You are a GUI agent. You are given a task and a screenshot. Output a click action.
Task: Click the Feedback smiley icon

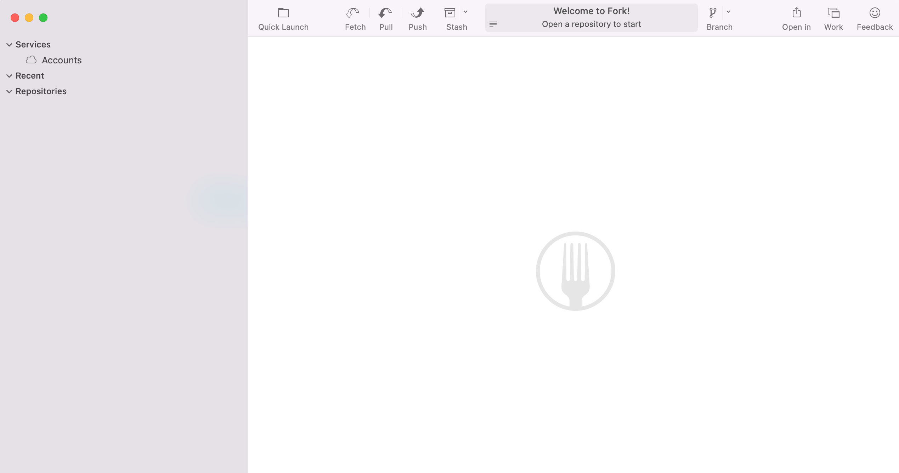click(875, 13)
